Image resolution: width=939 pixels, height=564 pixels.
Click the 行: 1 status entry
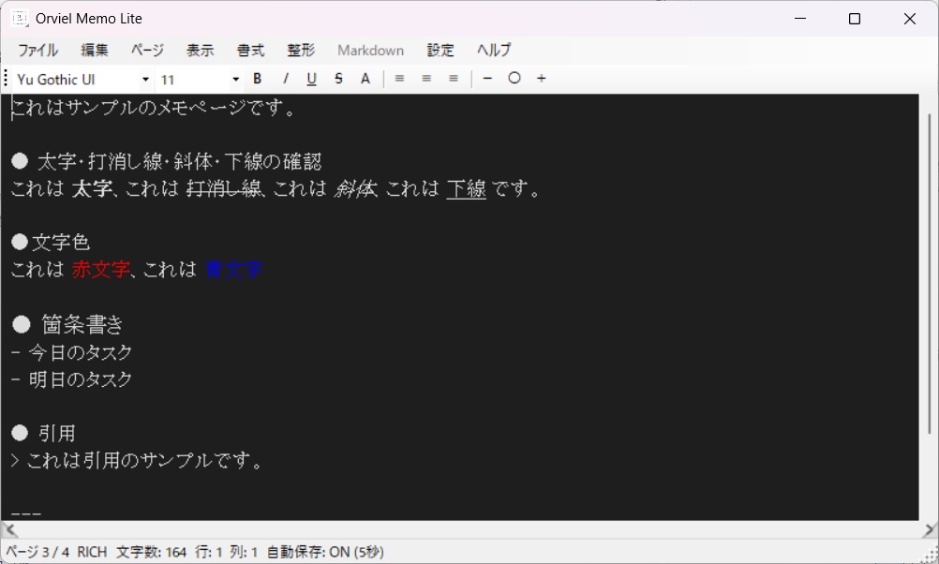coord(209,552)
